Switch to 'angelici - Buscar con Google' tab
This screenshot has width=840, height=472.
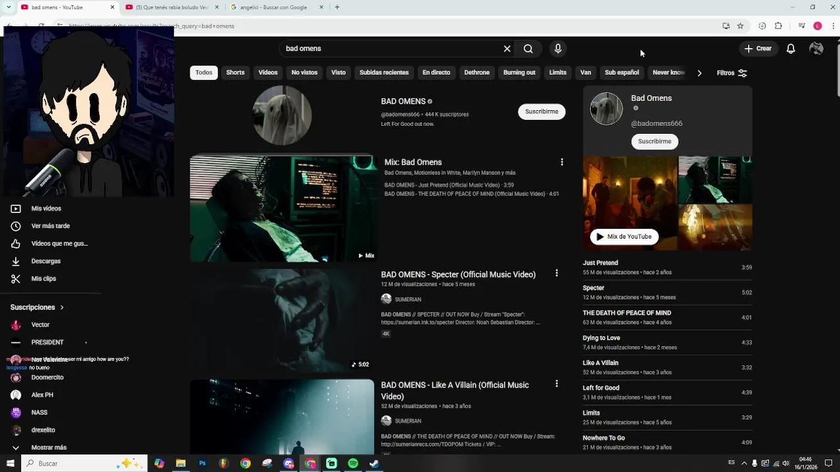click(x=277, y=7)
